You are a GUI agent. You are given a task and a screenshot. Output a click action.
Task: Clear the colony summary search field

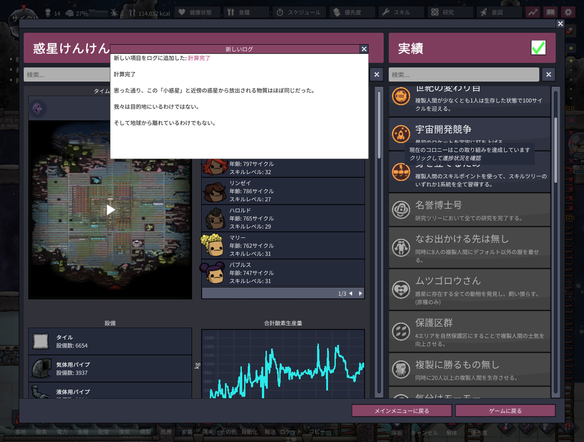pos(377,74)
